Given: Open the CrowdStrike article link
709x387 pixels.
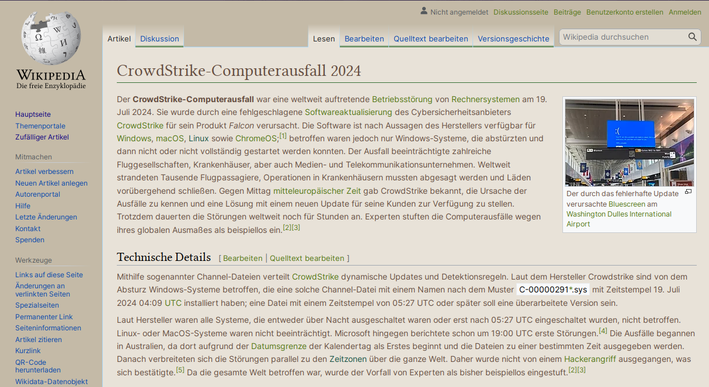Looking at the screenshot, I should pyautogui.click(x=140, y=125).
